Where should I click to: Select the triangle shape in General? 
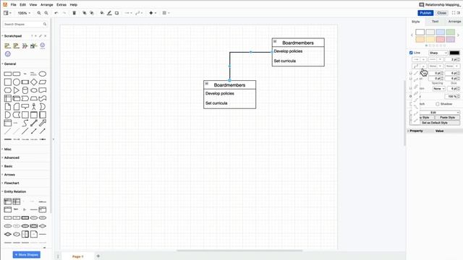pos(16,90)
